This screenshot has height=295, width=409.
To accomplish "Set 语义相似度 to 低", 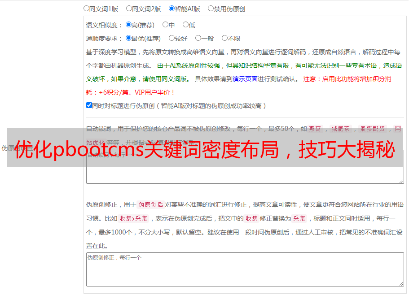I will pyautogui.click(x=185, y=25).
